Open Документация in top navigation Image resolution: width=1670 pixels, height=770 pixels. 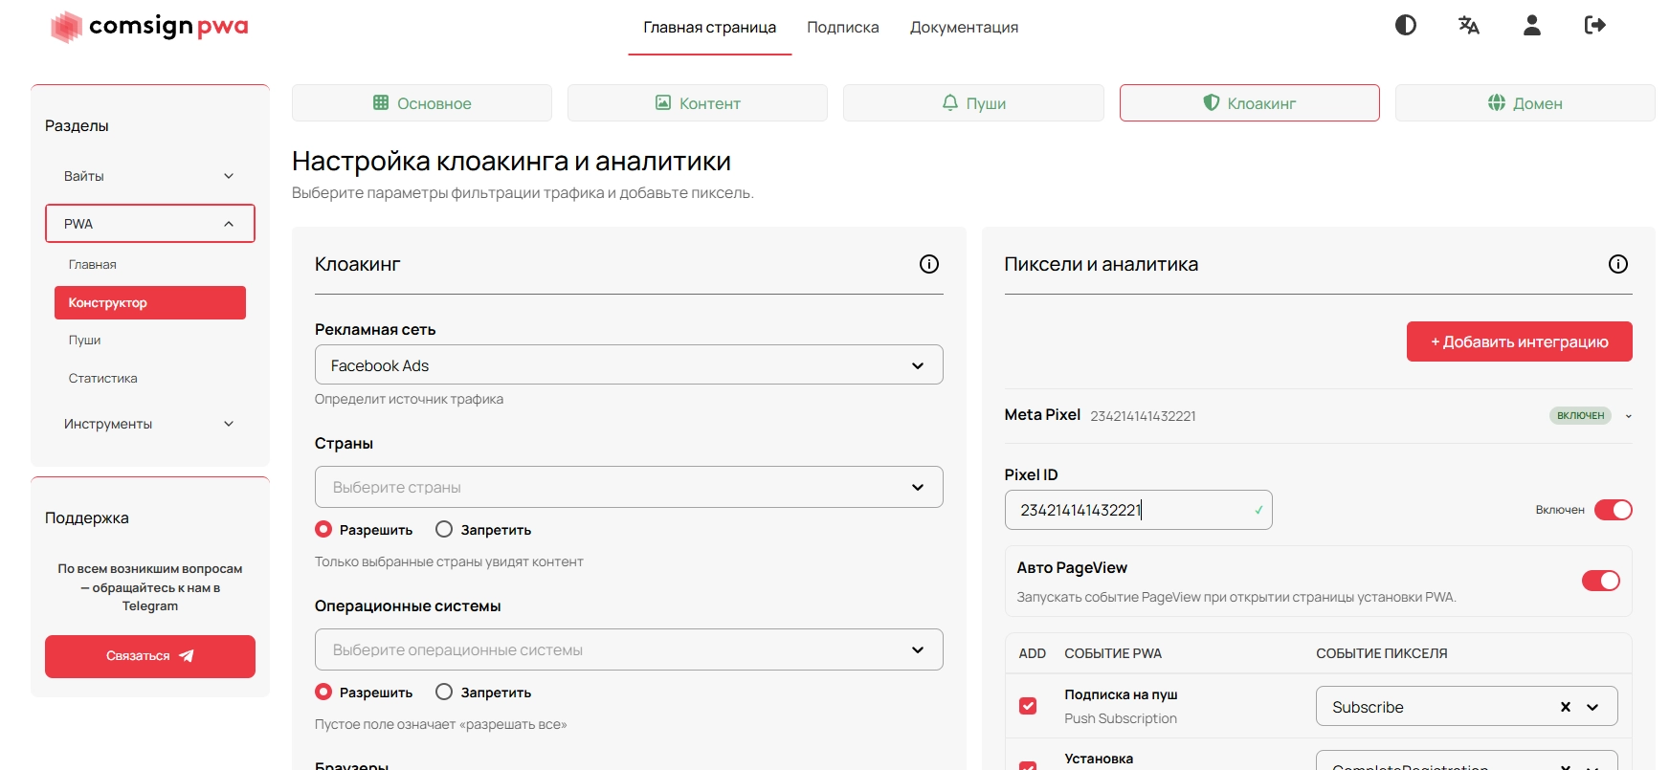965,28
